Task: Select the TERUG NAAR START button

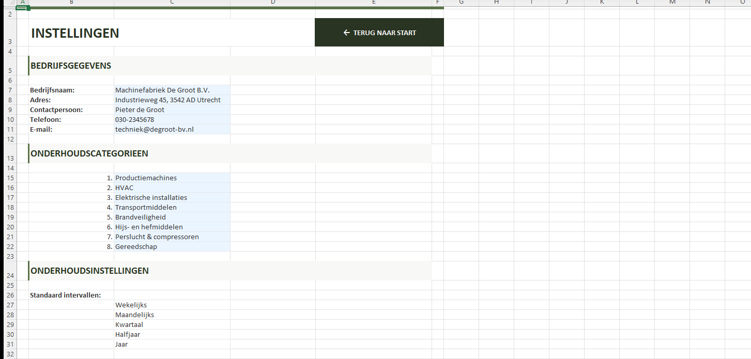Action: coord(379,32)
